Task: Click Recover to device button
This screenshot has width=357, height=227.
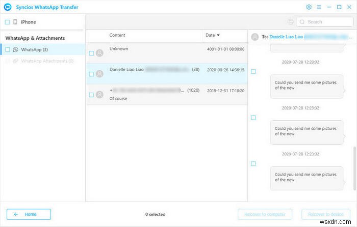Action: (326, 214)
